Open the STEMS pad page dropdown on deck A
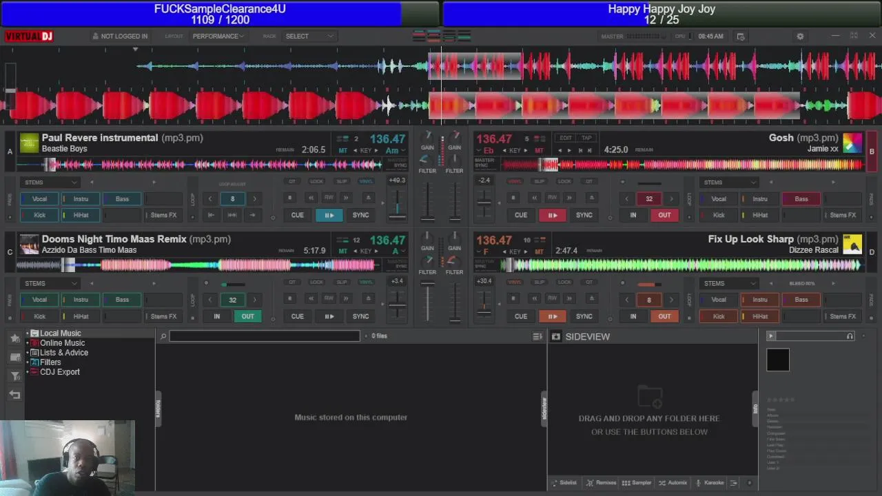The image size is (882, 496). click(x=50, y=183)
